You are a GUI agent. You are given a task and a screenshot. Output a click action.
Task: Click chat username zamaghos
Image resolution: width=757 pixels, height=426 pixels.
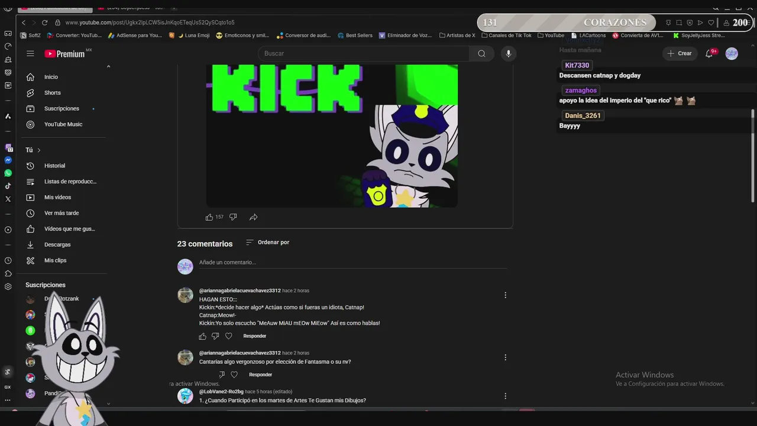pyautogui.click(x=581, y=91)
